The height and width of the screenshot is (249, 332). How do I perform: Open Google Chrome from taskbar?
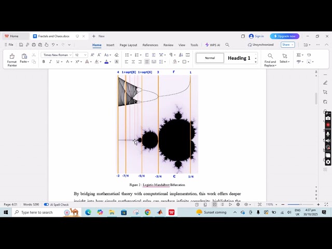click(x=147, y=212)
